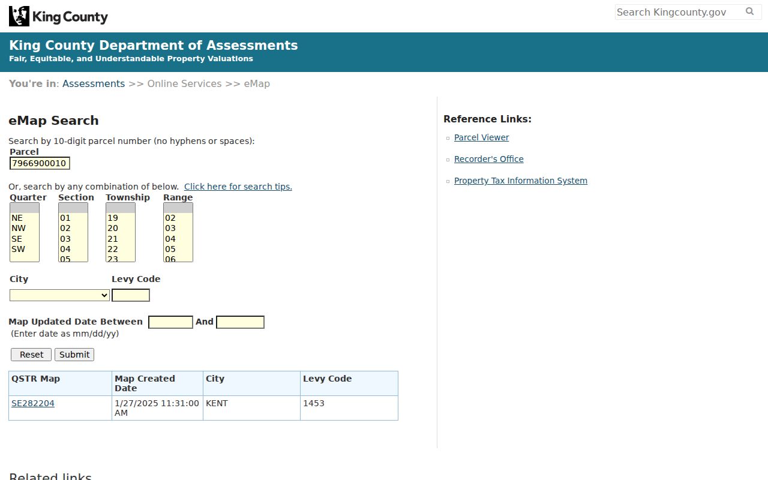The width and height of the screenshot is (768, 480).
Task: Click the QSTR Map column header
Action: point(60,383)
